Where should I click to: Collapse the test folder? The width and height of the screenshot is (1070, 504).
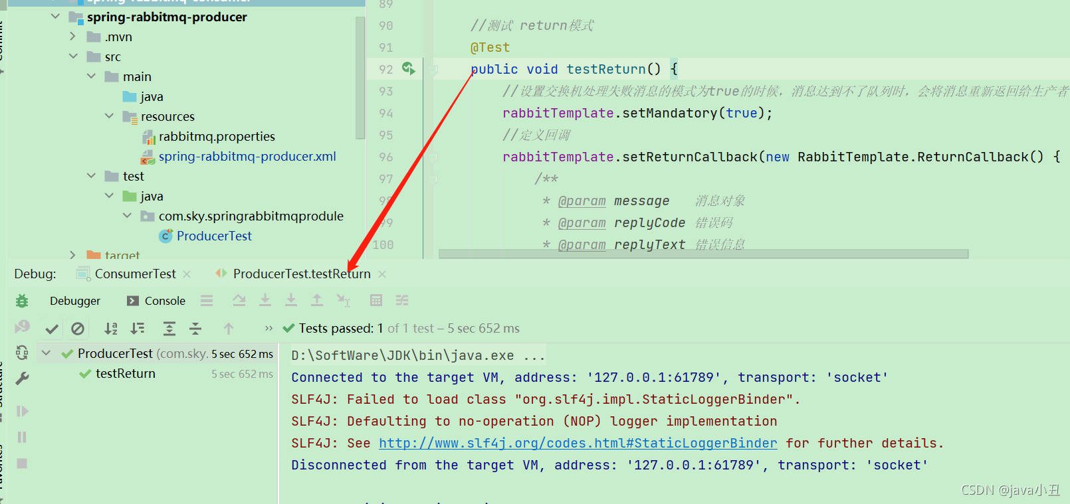91,176
